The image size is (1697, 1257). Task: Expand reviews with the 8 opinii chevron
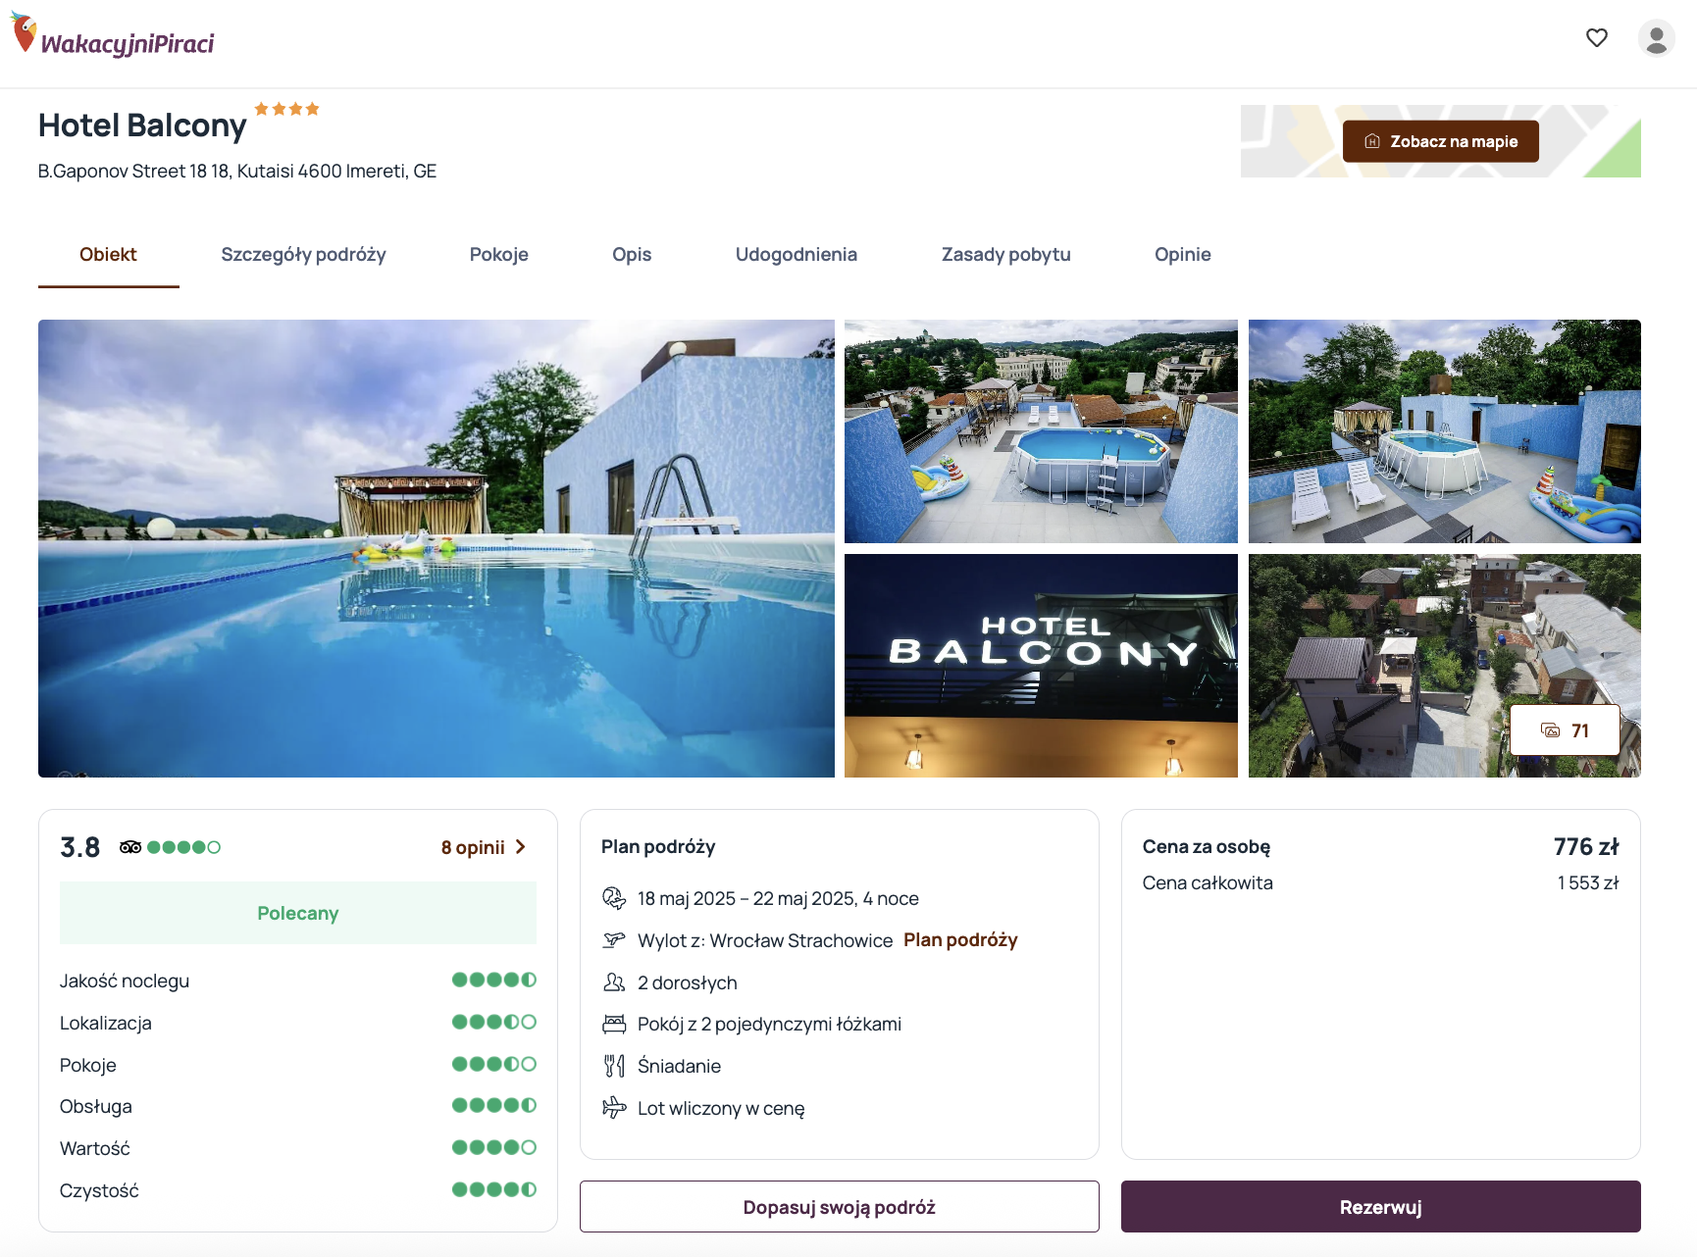[521, 847]
